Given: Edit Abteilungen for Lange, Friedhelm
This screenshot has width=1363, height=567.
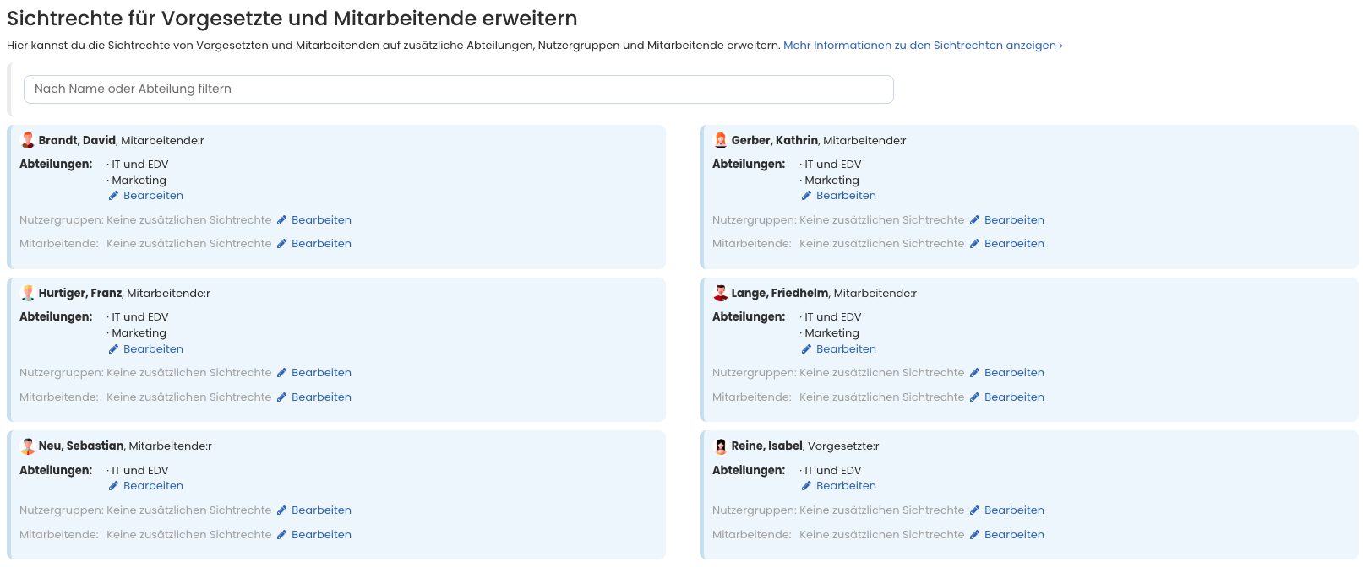Looking at the screenshot, I should point(846,349).
